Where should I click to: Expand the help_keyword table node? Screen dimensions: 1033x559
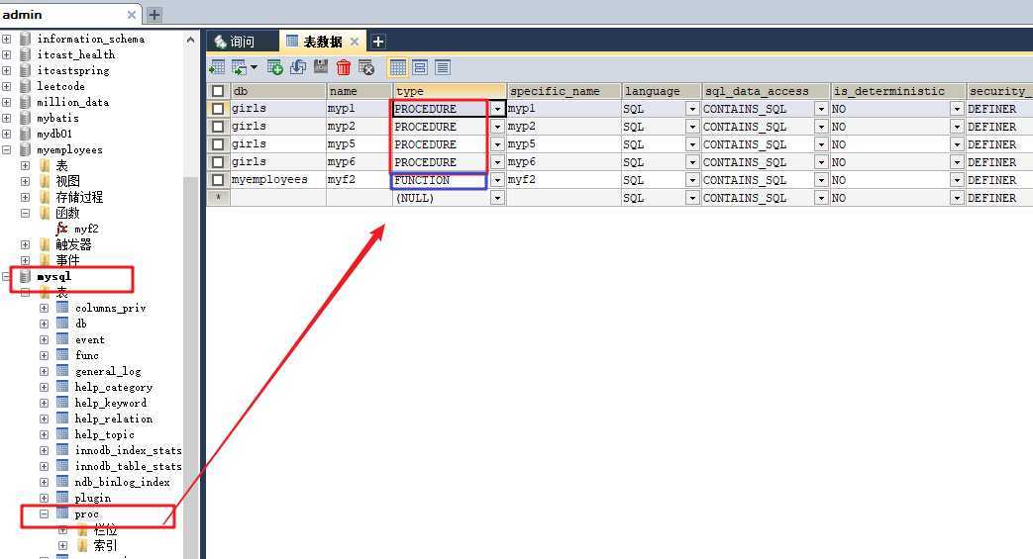pos(45,403)
